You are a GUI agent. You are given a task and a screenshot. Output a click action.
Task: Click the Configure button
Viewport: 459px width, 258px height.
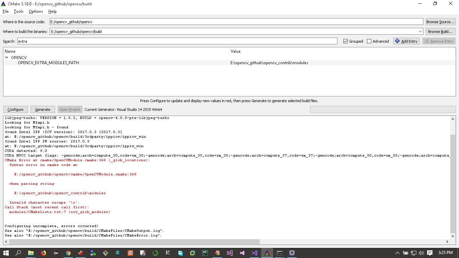(x=15, y=110)
